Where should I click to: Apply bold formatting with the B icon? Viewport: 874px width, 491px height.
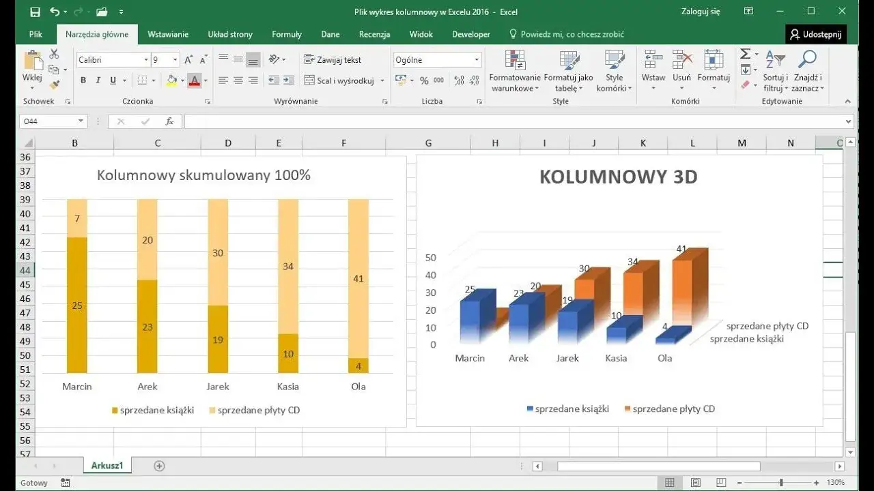pos(83,80)
